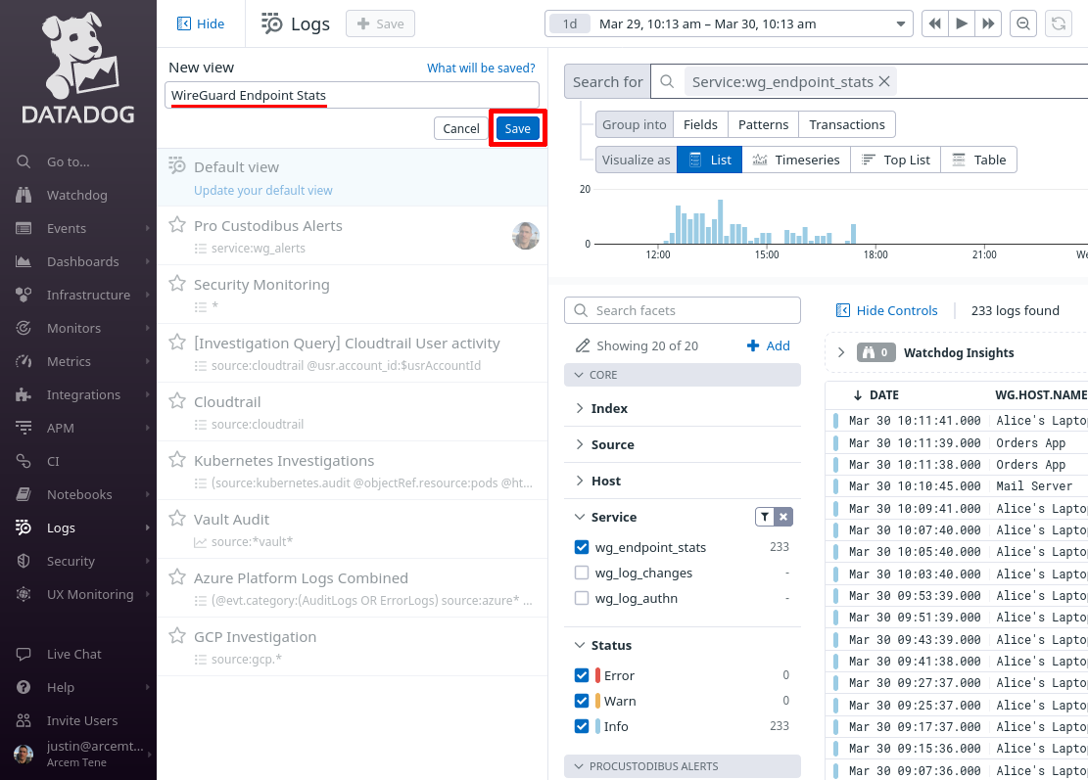Group into Transactions

tap(846, 125)
